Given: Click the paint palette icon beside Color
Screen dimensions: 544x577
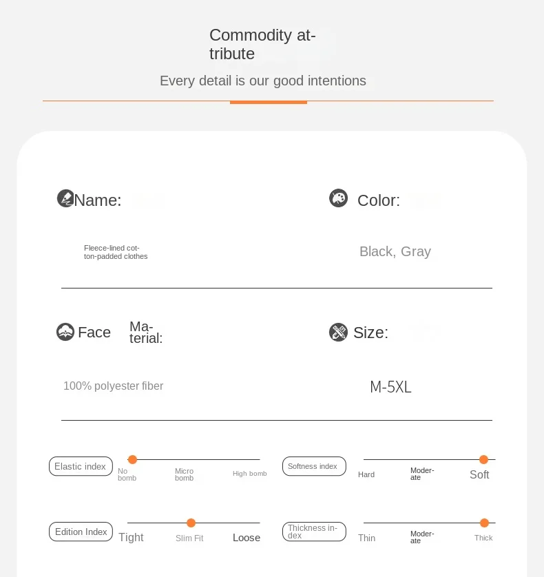Looking at the screenshot, I should point(338,199).
